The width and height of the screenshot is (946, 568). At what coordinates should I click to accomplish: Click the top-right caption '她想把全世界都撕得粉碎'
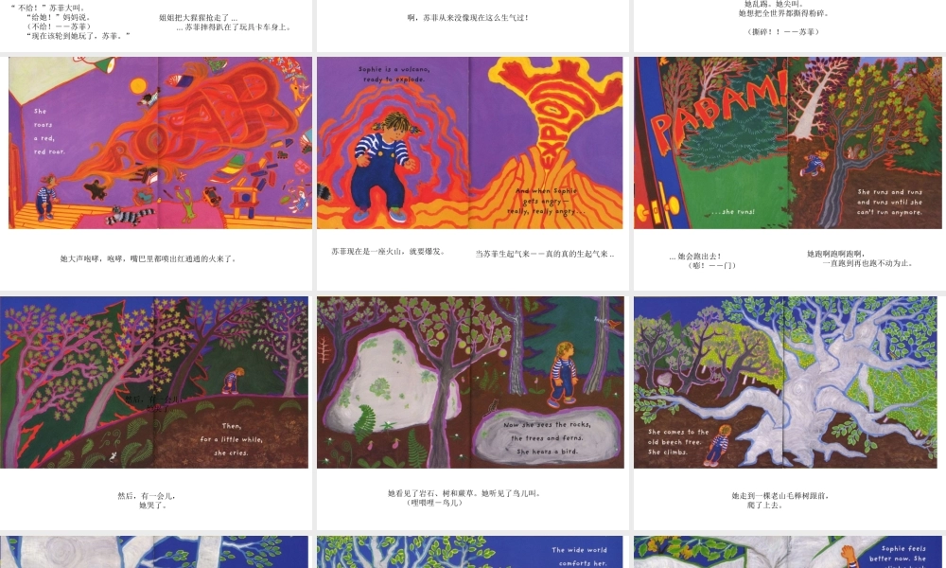pos(783,13)
